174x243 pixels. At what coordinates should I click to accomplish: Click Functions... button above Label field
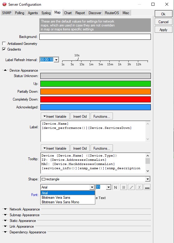click(102, 117)
